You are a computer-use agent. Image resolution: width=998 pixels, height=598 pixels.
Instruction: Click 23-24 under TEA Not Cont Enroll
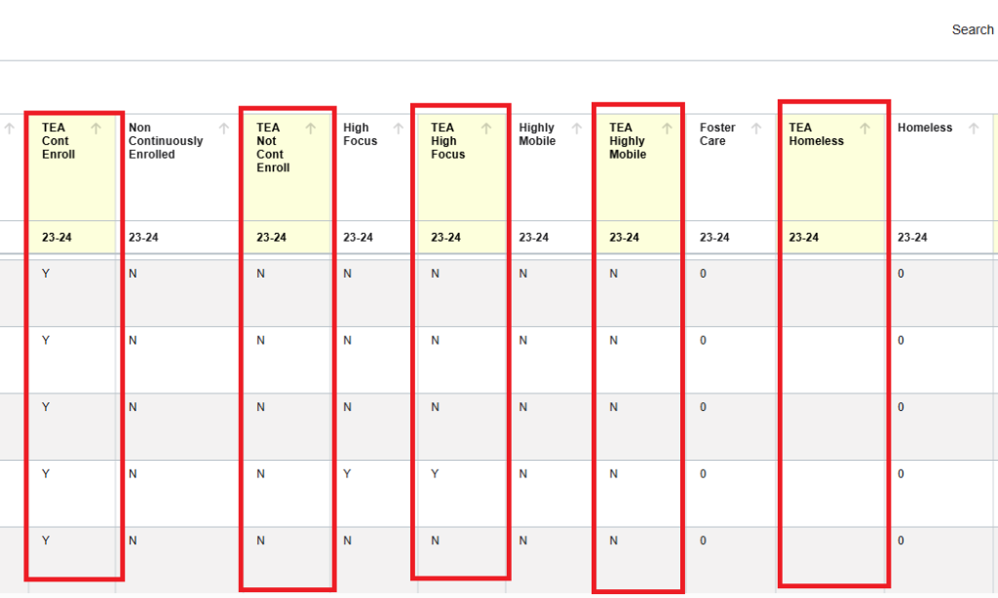tap(271, 238)
